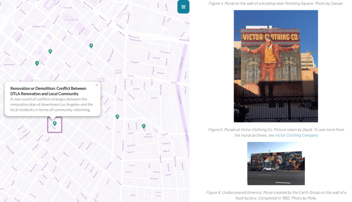Click the Arts District map label

click(x=149, y=134)
